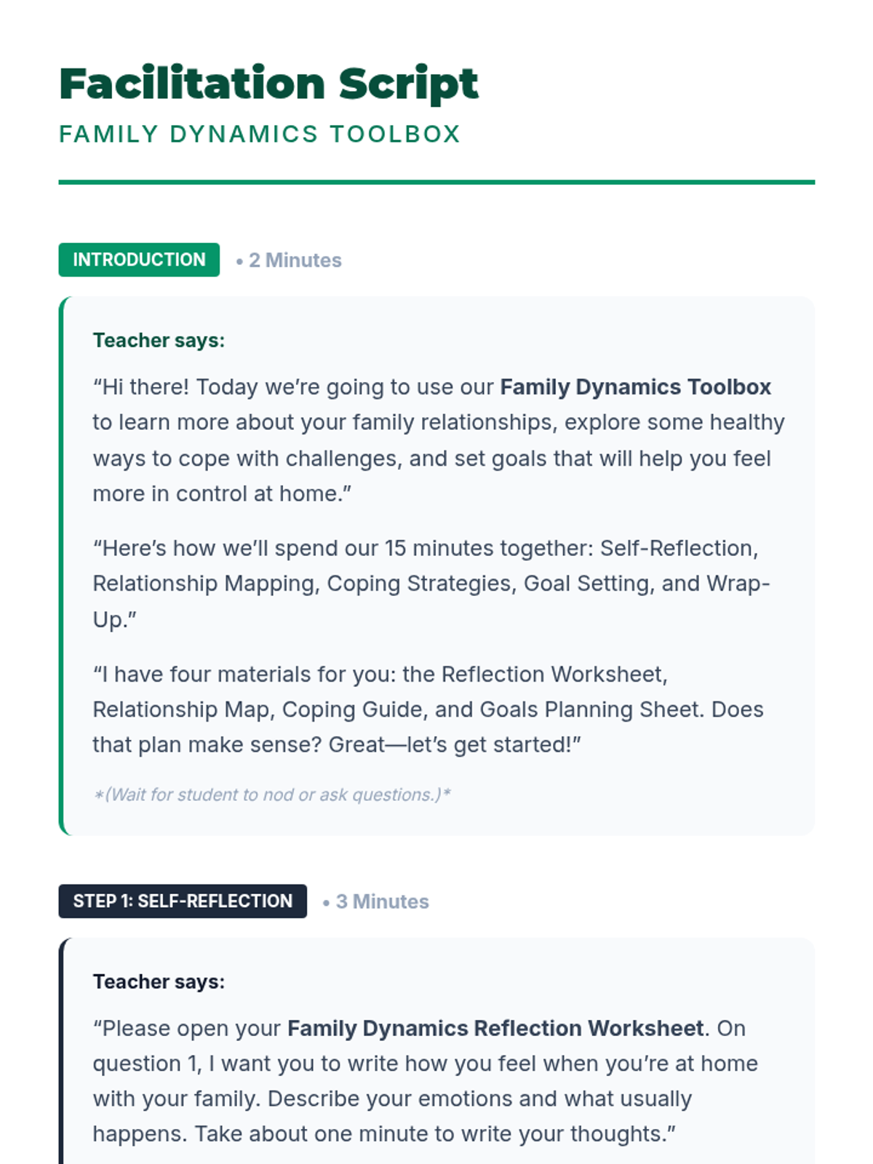Click the 'Hi there! Today' opening paragraph
Viewport: 873px width, 1164px height.
[439, 441]
